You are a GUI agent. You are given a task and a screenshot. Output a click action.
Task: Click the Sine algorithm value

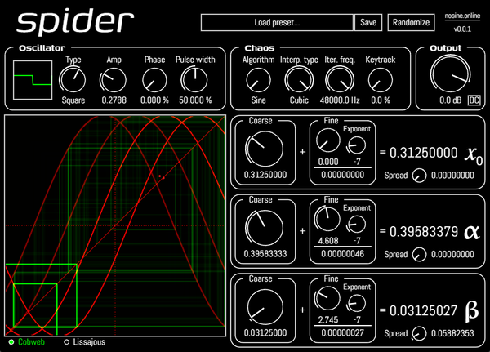pyautogui.click(x=258, y=100)
